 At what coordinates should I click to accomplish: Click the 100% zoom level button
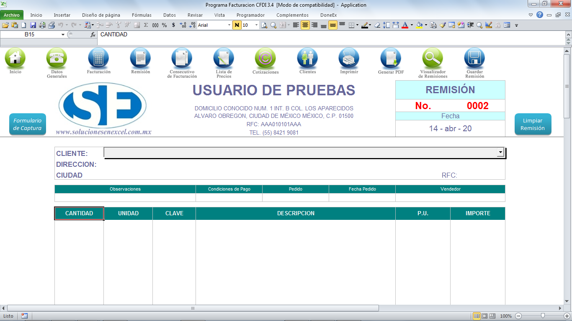506,316
